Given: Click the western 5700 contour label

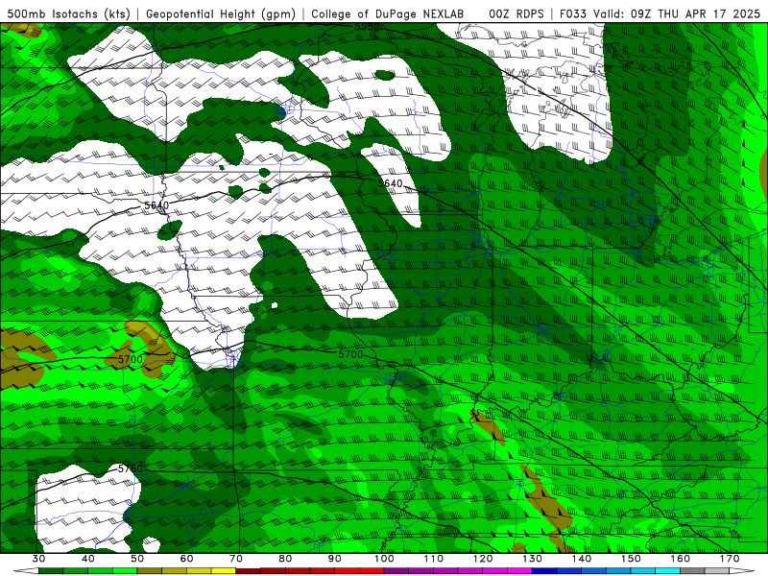Looking at the screenshot, I should pyautogui.click(x=131, y=359).
